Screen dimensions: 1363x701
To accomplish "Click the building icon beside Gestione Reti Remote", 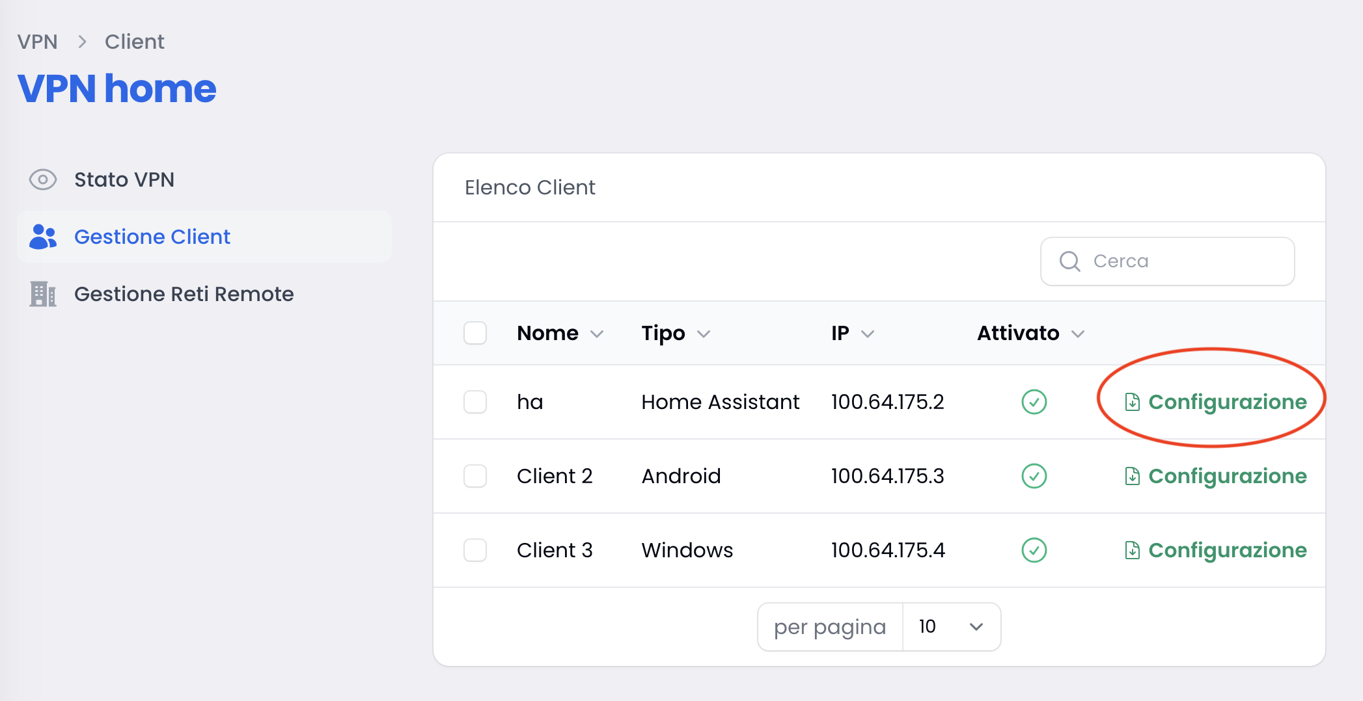I will click(x=43, y=294).
